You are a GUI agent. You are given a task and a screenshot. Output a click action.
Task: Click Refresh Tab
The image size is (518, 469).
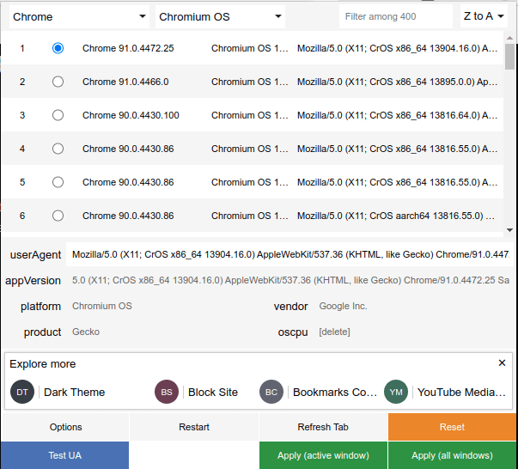323,427
